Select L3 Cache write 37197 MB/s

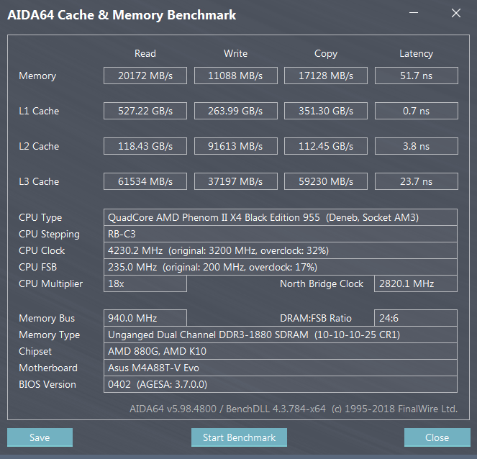(x=236, y=181)
